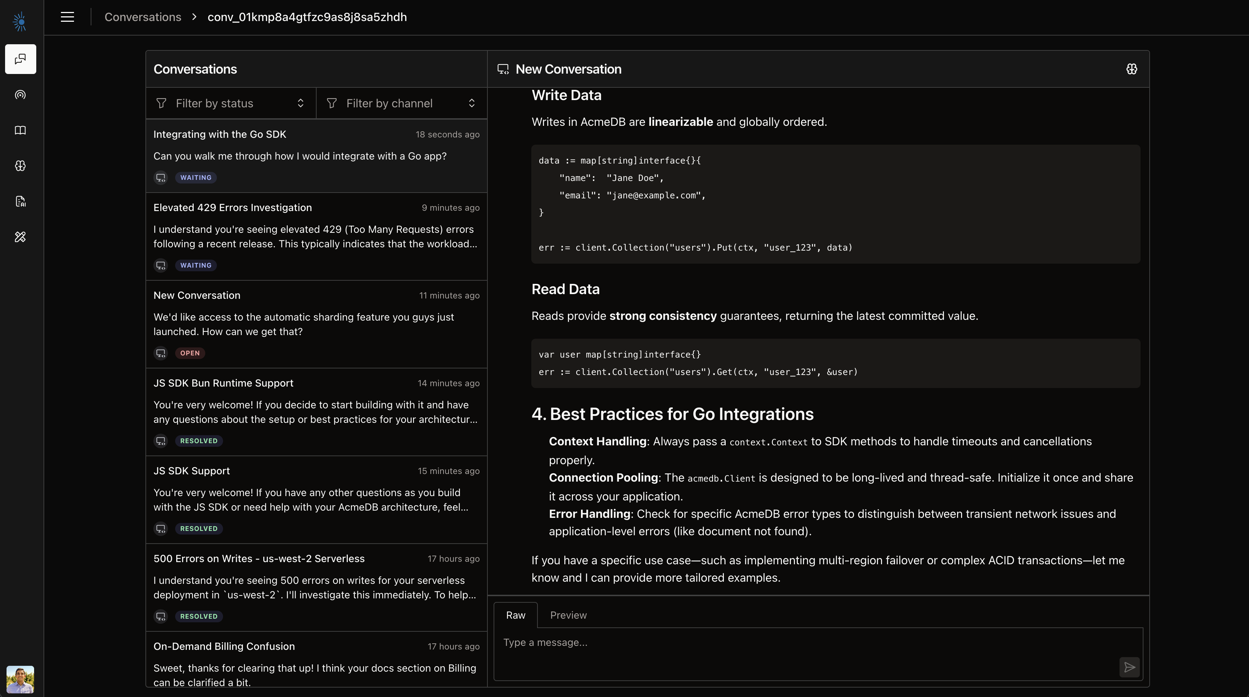Viewport: 1249px width, 697px height.
Task: Select the Raw tab
Action: click(515, 615)
